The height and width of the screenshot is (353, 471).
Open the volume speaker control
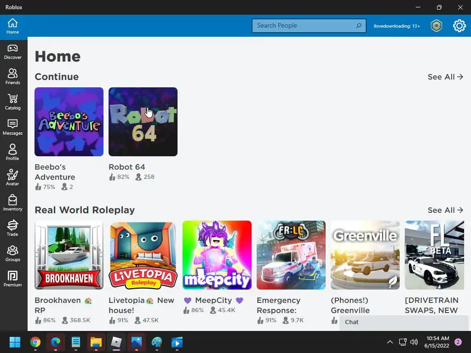(x=414, y=342)
